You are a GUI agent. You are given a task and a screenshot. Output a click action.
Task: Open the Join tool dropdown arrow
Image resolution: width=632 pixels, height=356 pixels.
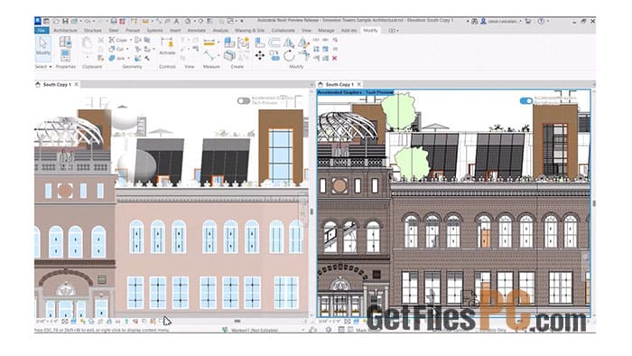pyautogui.click(x=128, y=59)
